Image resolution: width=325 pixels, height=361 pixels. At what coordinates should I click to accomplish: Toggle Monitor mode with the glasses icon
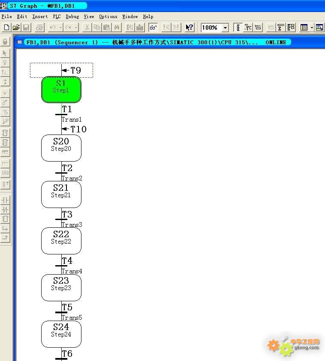coord(153,28)
